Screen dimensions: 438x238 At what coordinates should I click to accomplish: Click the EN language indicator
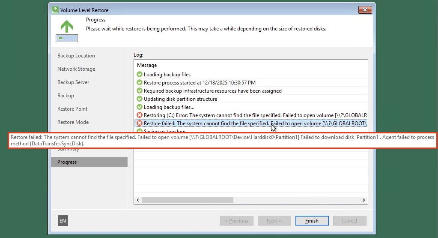click(63, 221)
